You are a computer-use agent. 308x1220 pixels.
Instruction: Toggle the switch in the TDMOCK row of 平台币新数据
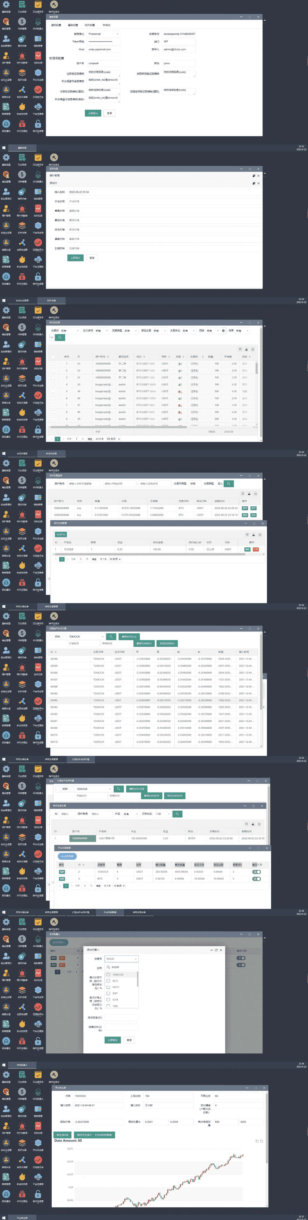tap(256, 871)
